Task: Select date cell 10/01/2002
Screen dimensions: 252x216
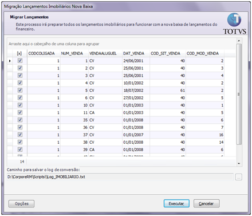Action: coord(136,83)
